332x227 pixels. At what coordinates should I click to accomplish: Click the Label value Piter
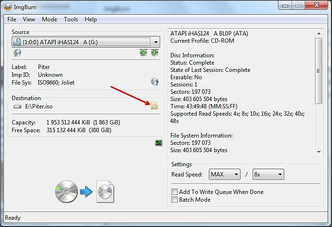coord(44,67)
